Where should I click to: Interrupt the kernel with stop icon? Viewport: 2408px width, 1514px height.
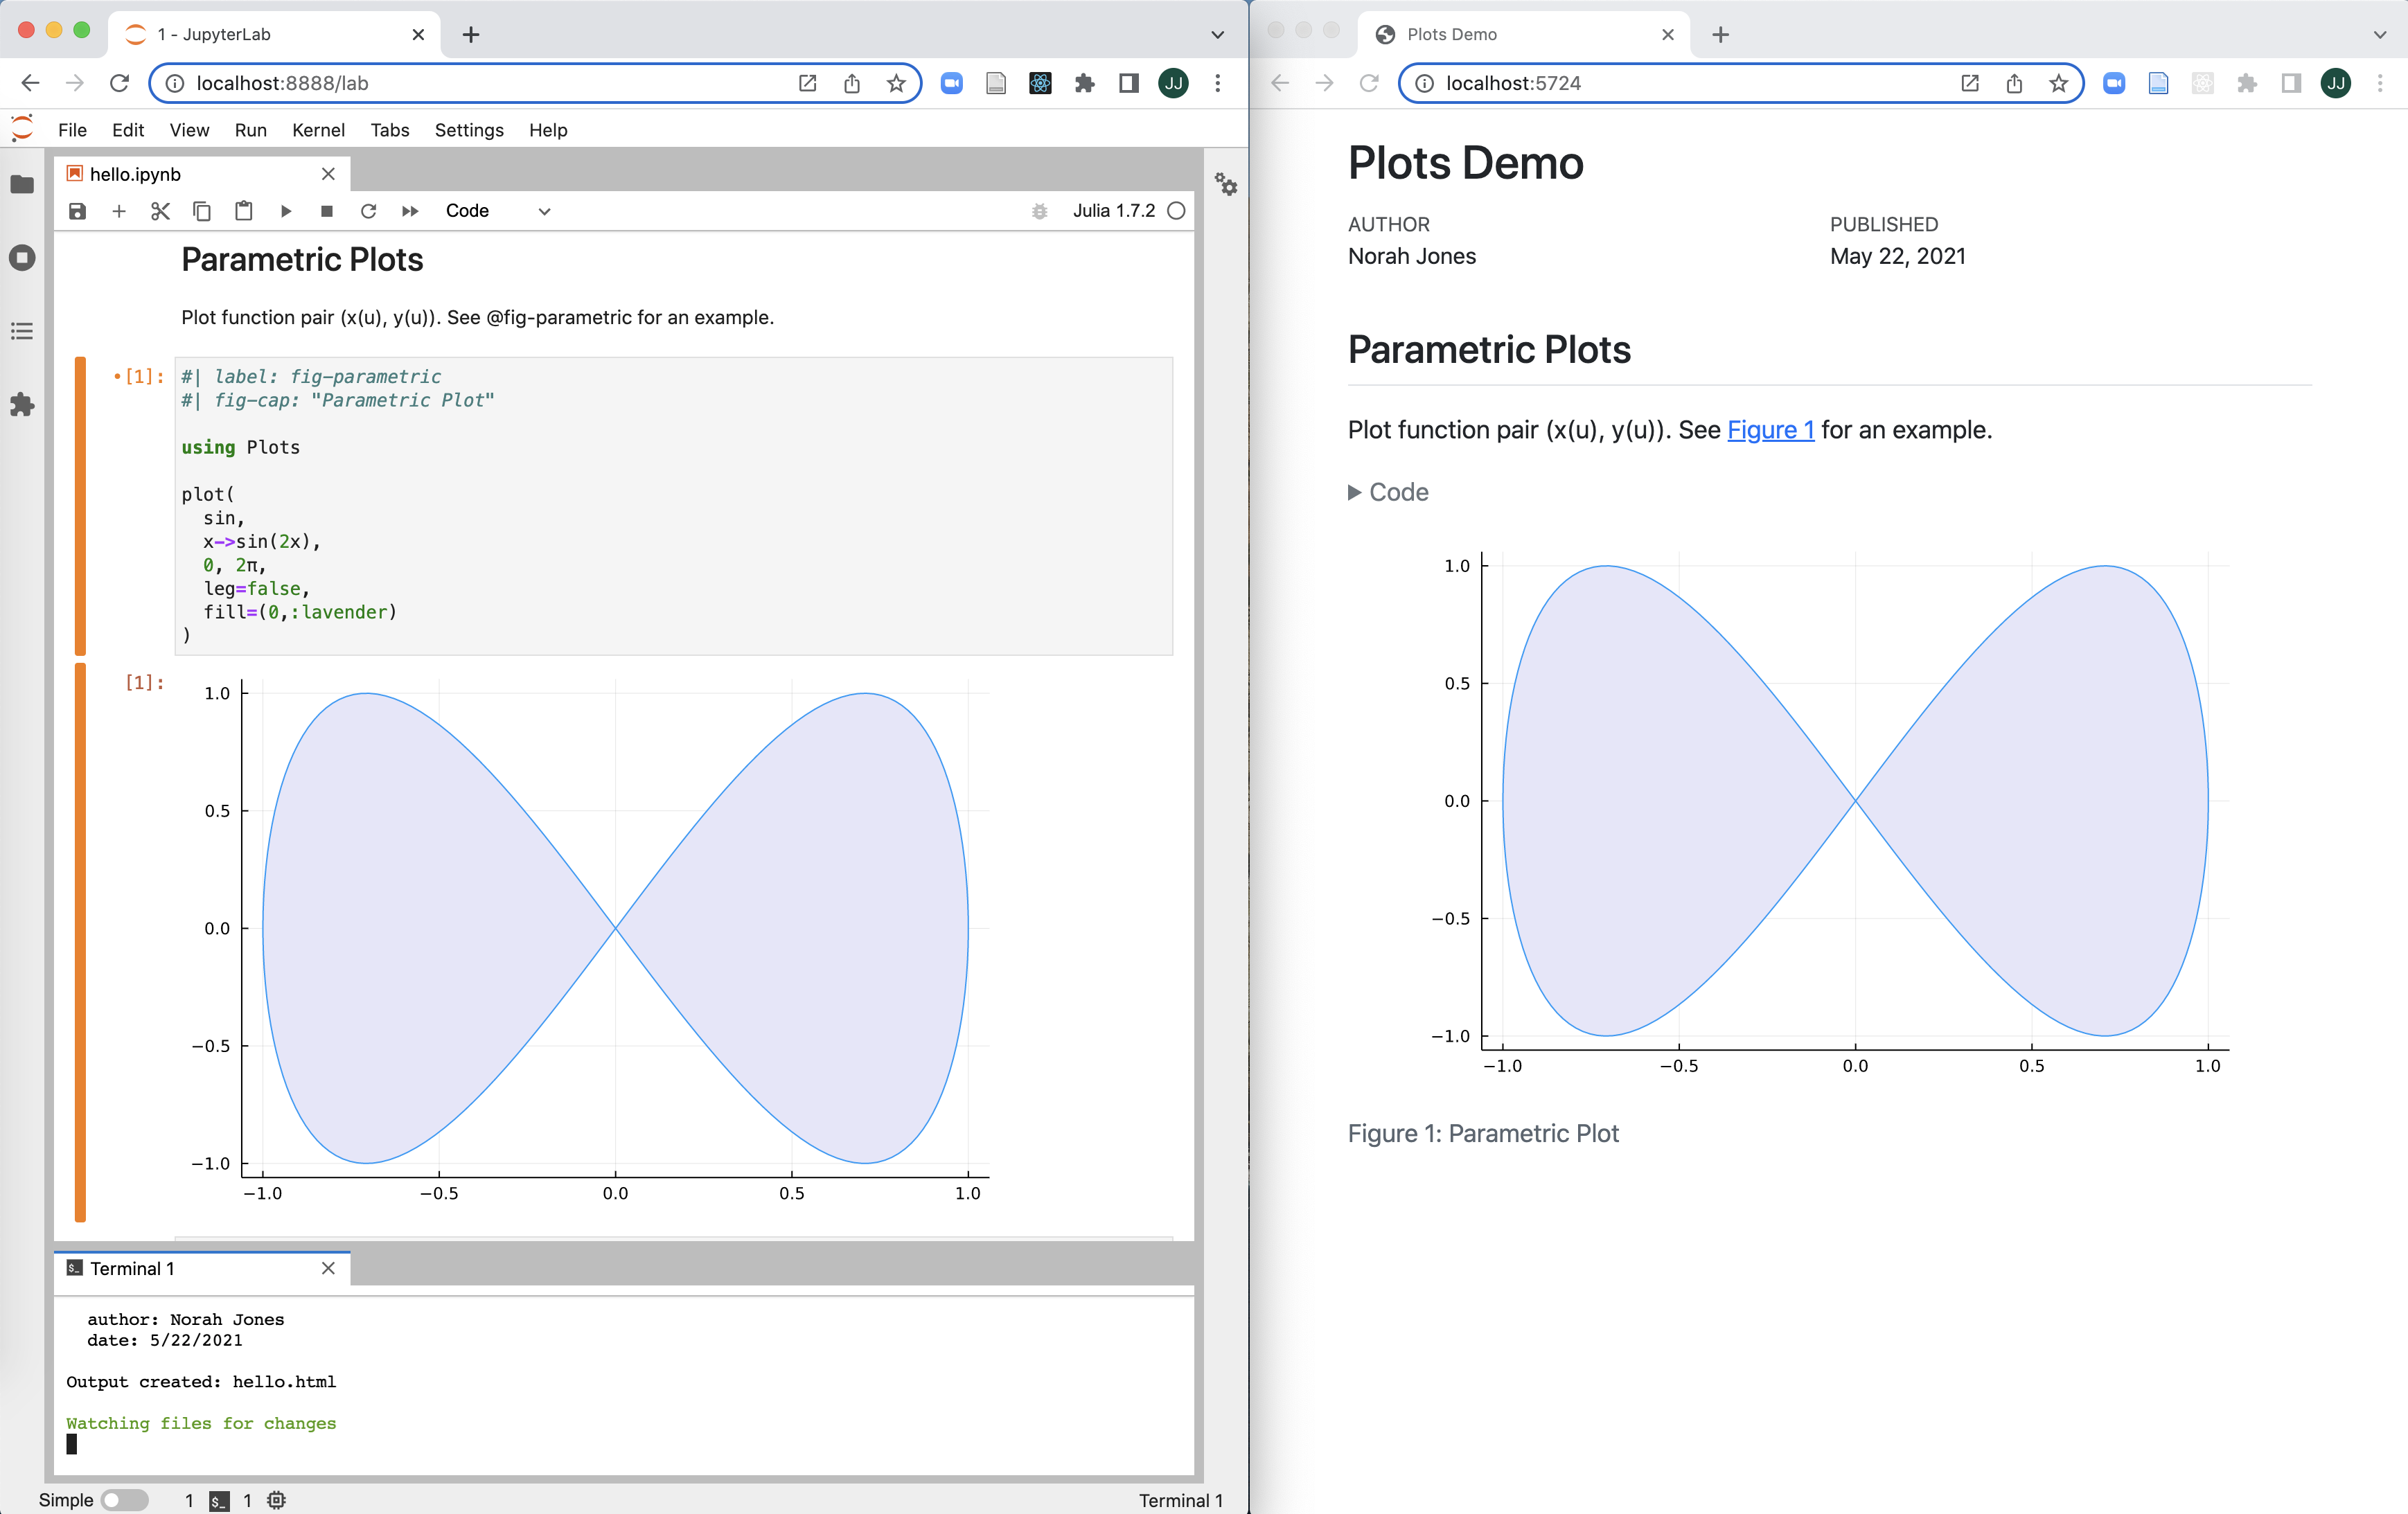(x=326, y=211)
